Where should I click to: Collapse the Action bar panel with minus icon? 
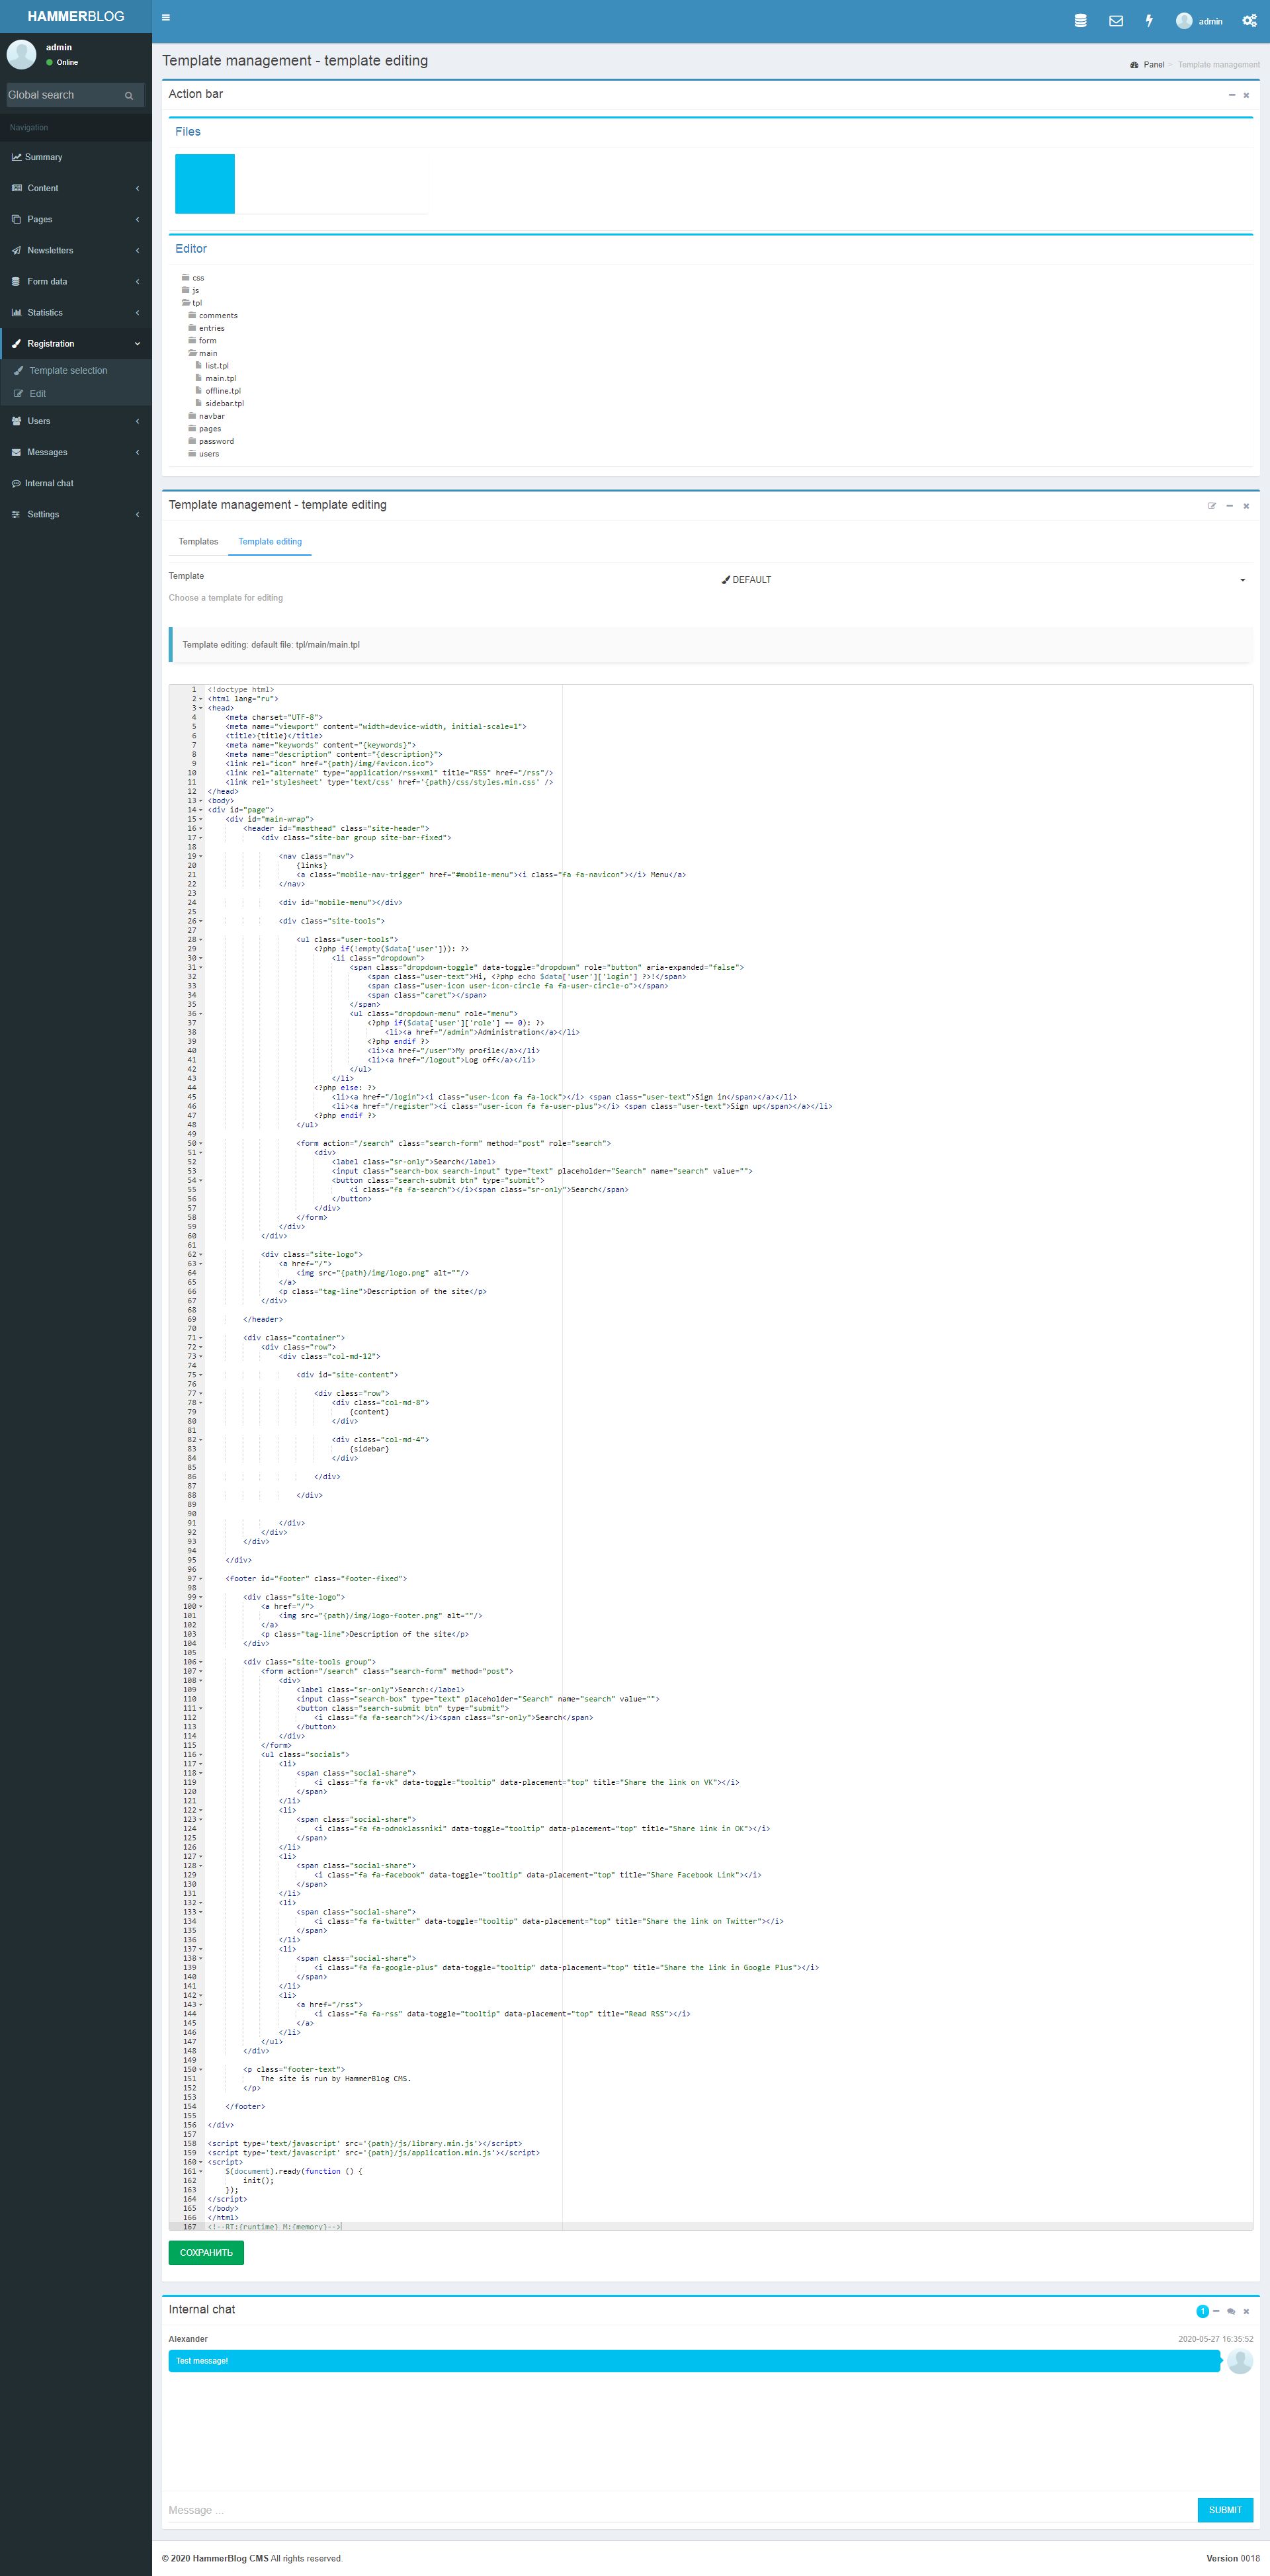pos(1231,95)
